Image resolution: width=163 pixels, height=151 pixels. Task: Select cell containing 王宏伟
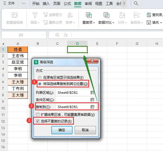18,56
